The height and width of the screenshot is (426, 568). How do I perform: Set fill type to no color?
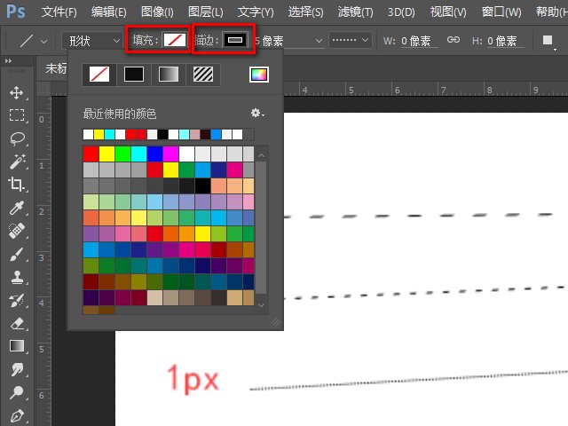coord(99,75)
